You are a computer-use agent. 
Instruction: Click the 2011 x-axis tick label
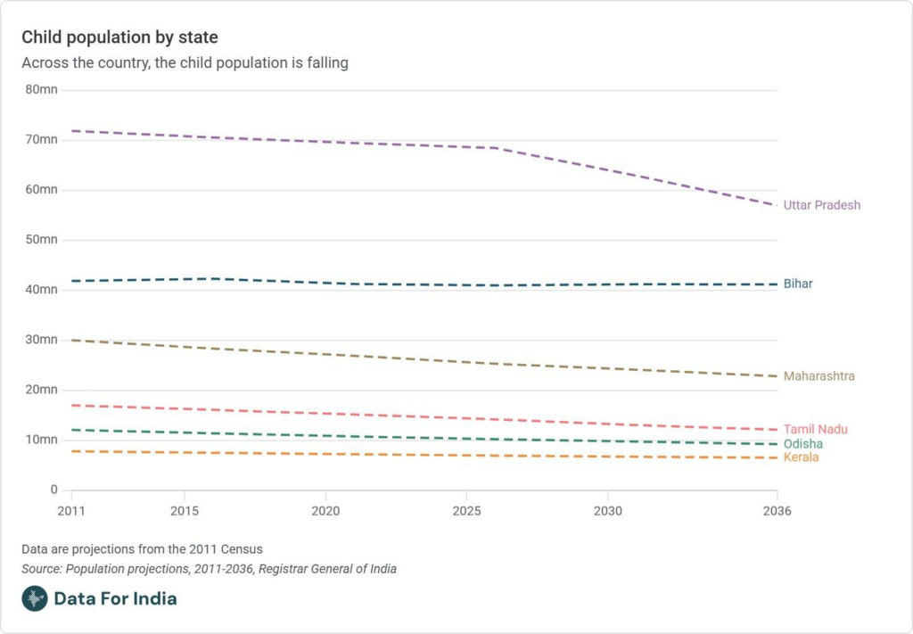coord(71,512)
